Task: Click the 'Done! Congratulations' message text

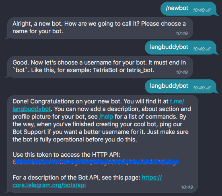Action: pyautogui.click(x=102, y=120)
